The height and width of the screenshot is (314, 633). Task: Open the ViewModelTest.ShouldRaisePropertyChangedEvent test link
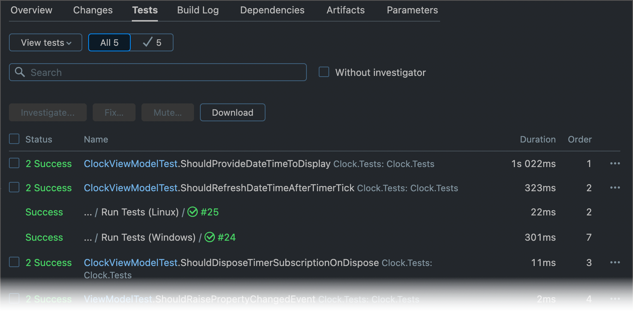click(200, 299)
